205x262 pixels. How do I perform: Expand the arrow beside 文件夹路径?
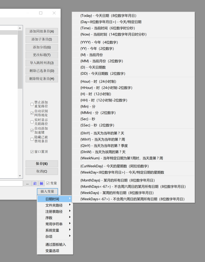(70, 205)
